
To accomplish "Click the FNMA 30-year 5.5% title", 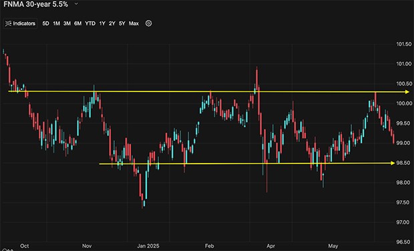I will (35, 4).
